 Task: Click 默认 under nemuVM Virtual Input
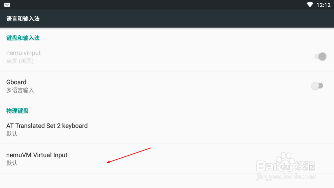tap(12, 163)
